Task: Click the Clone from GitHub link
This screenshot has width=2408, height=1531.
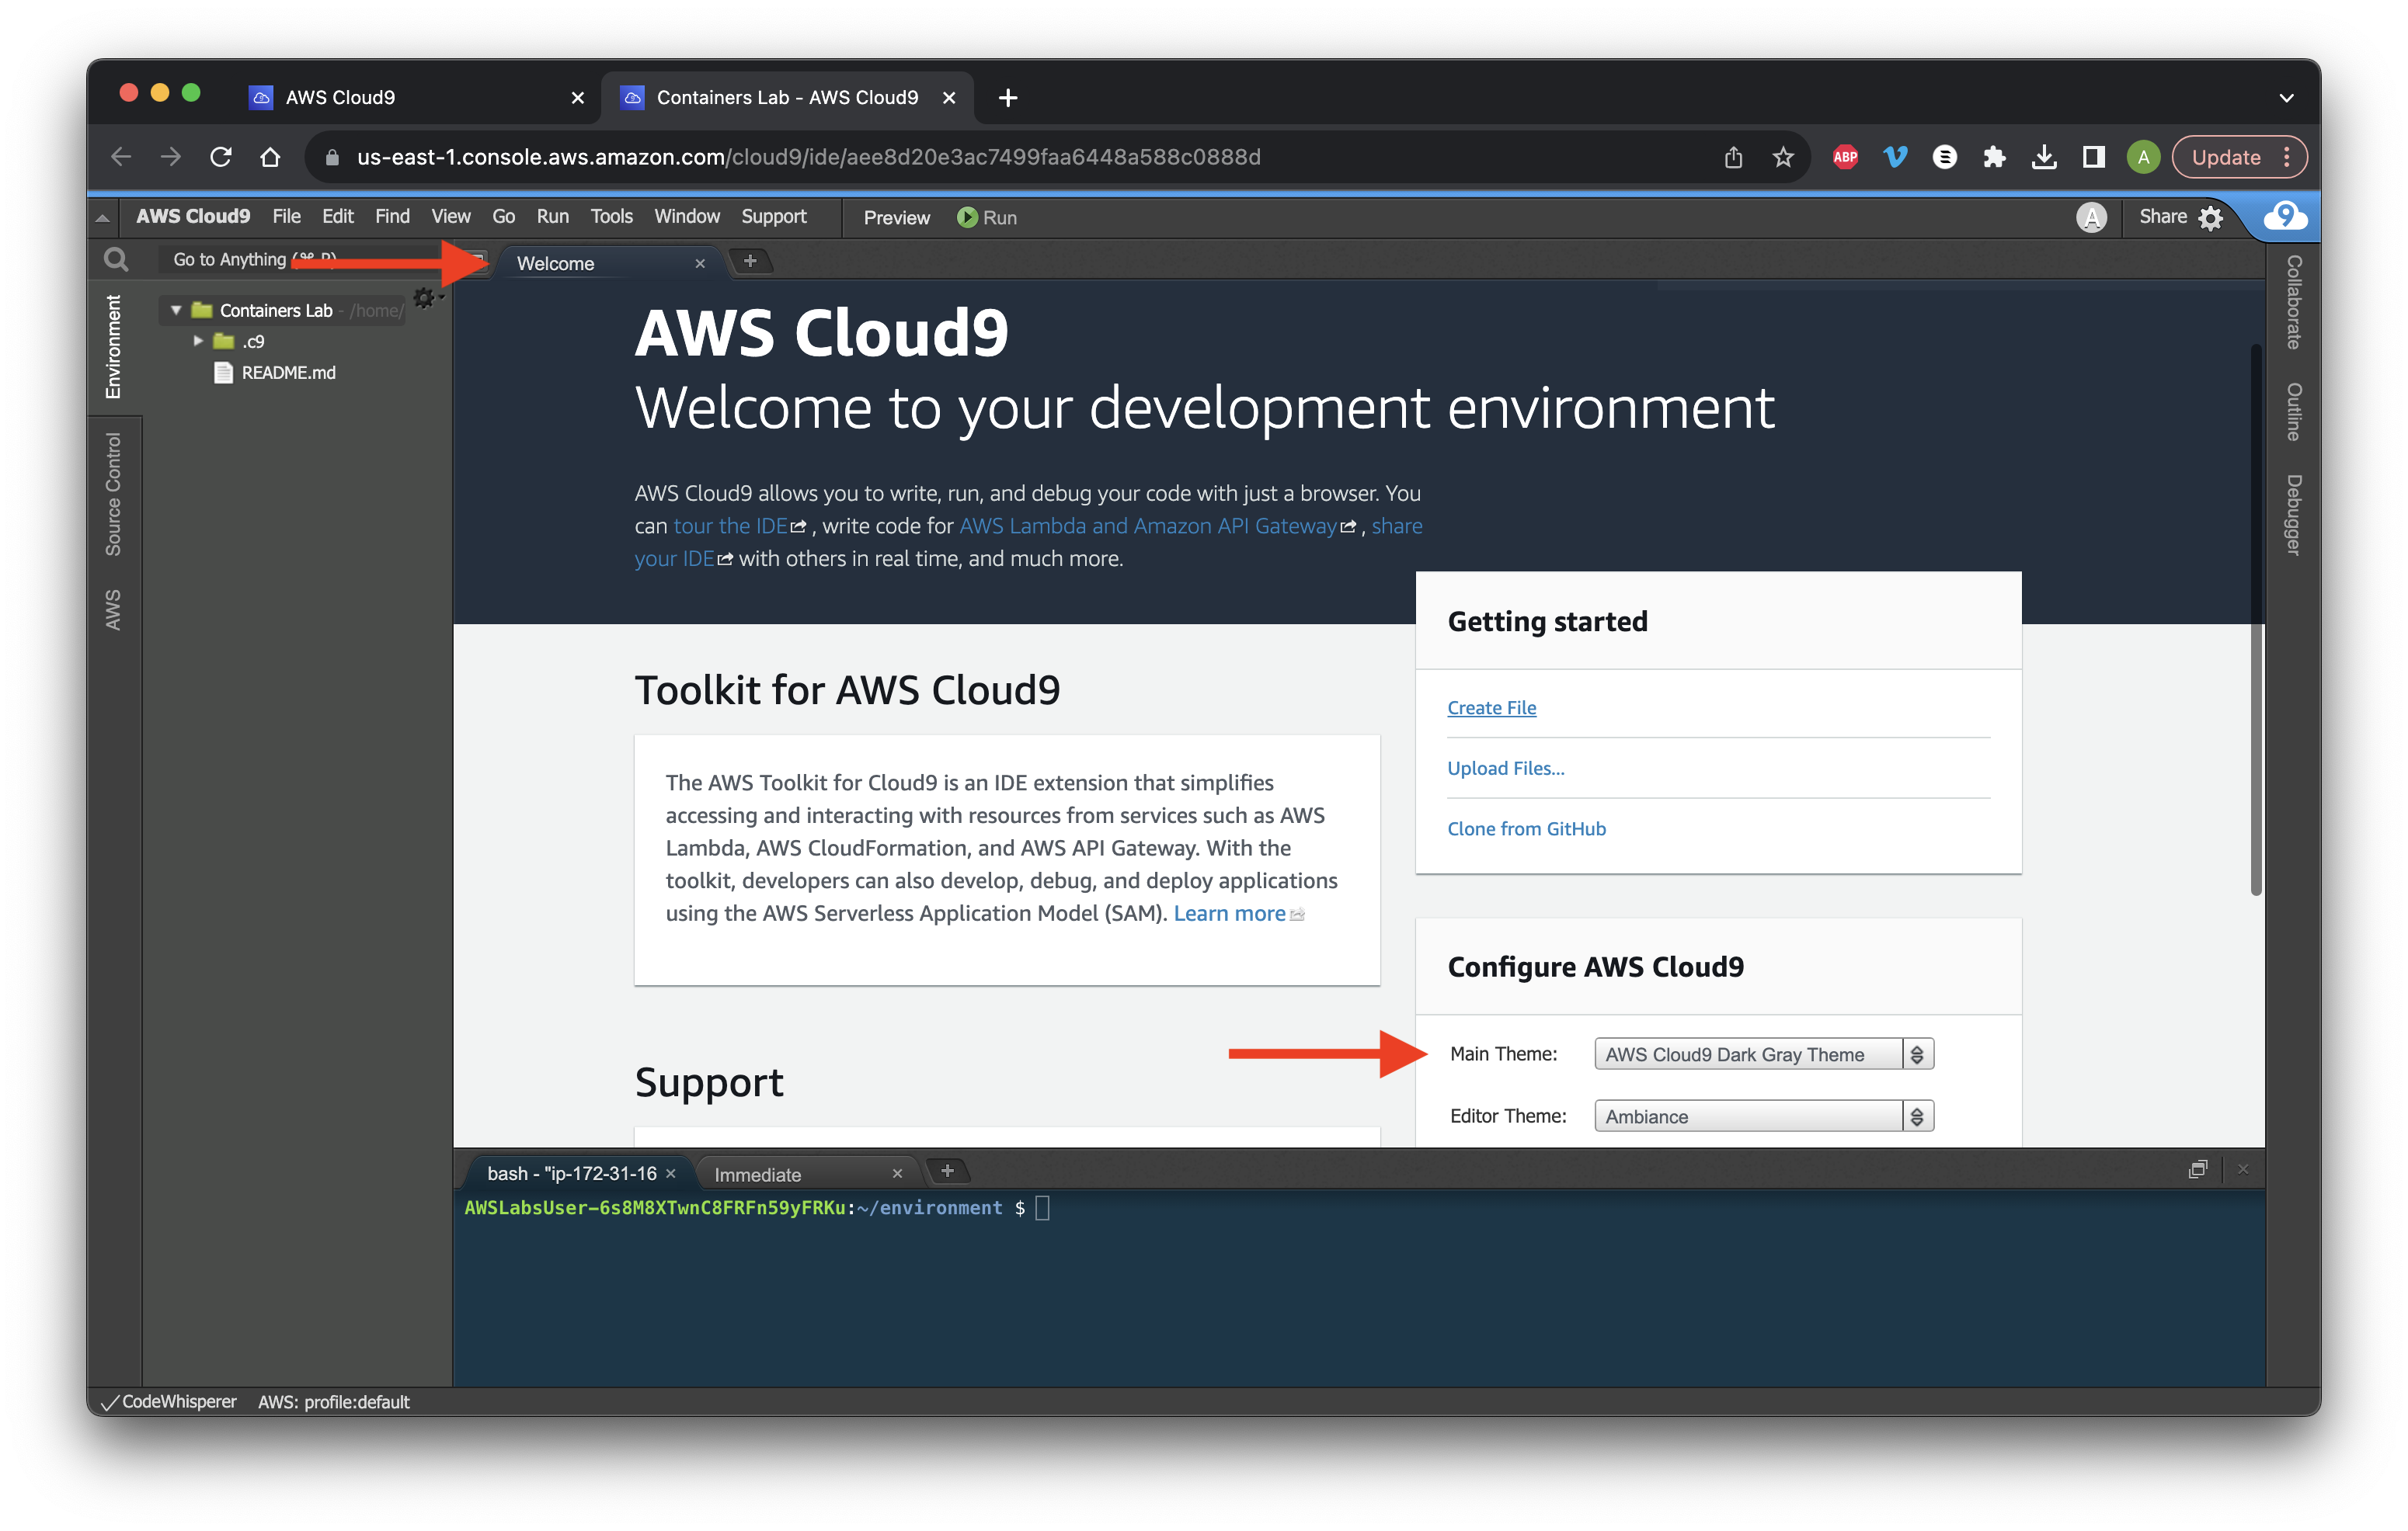Action: click(x=1526, y=828)
